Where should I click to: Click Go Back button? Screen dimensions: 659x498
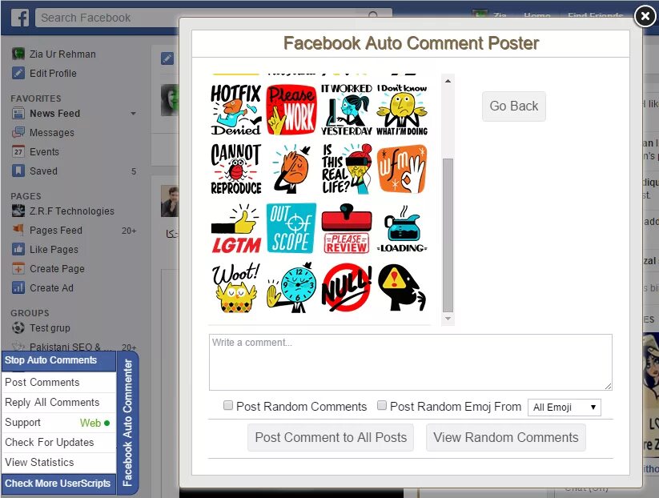[513, 106]
